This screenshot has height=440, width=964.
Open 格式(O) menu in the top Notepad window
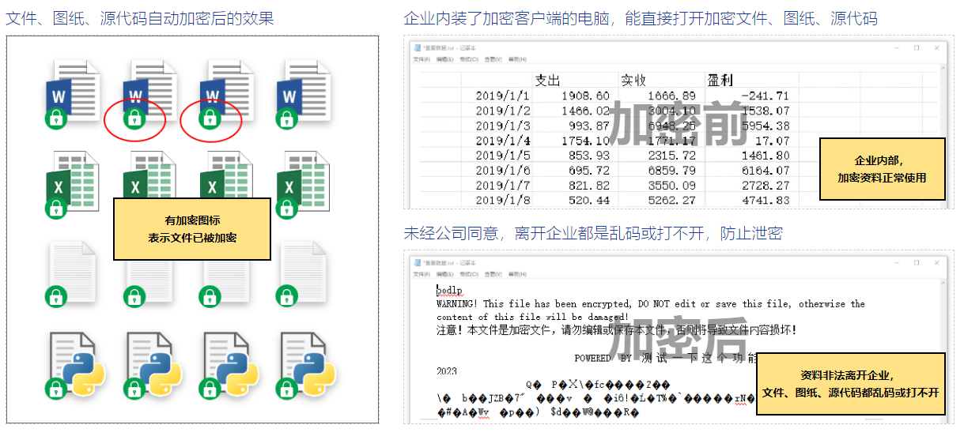point(469,58)
